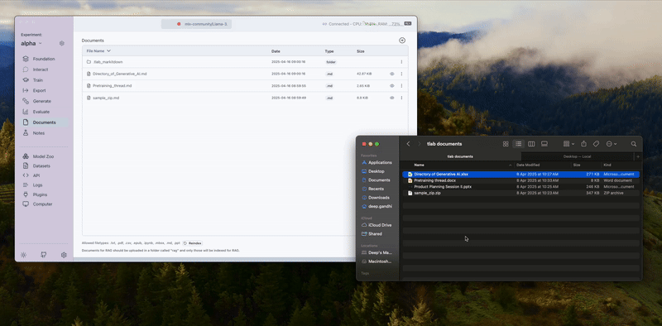
Task: Click the Type column header
Action: (329, 51)
